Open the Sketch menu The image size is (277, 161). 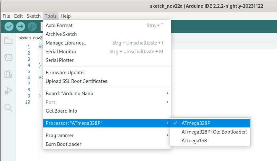point(33,16)
